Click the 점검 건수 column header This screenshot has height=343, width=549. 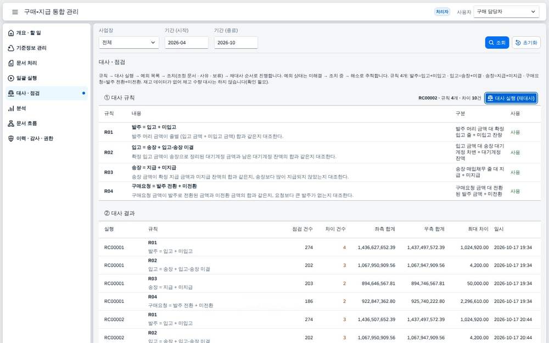302,229
